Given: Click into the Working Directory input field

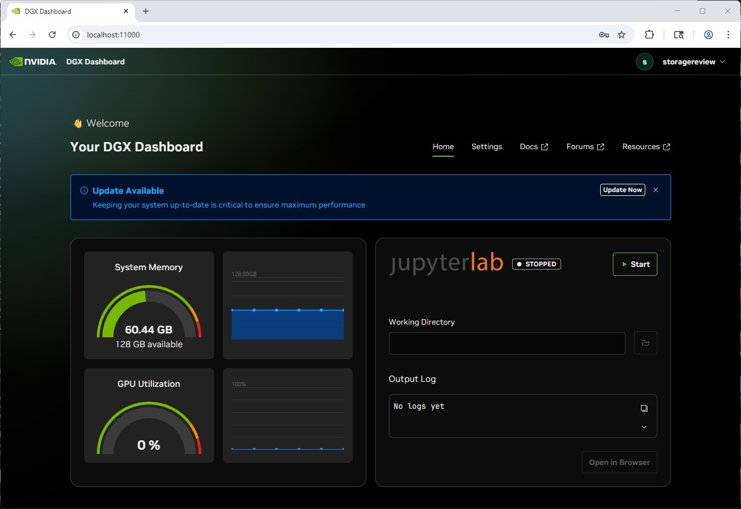Looking at the screenshot, I should (x=507, y=343).
